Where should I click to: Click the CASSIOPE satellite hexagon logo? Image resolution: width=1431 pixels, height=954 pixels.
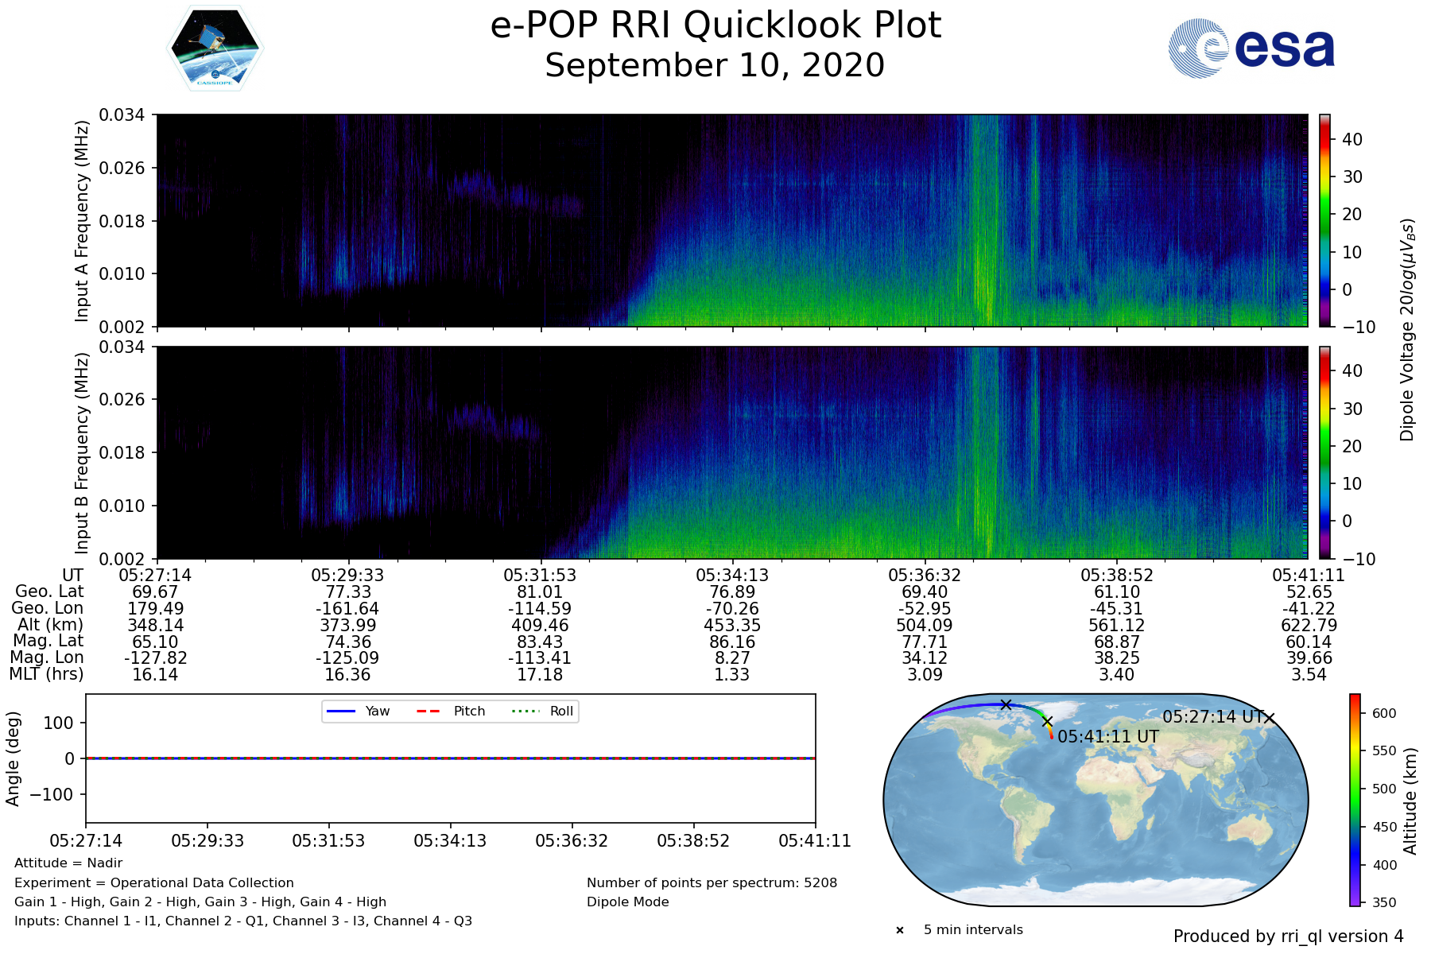[x=215, y=49]
